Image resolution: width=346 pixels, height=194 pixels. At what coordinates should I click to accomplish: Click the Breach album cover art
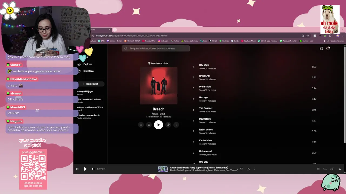coord(158,86)
